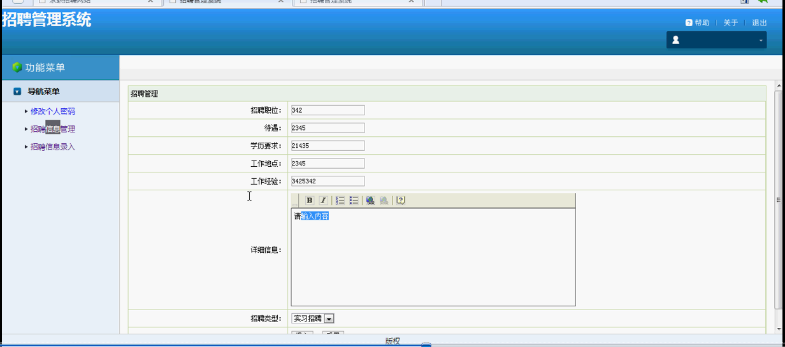Open 修改个人密码 in navigation menu
This screenshot has height=347, width=785.
[53, 111]
